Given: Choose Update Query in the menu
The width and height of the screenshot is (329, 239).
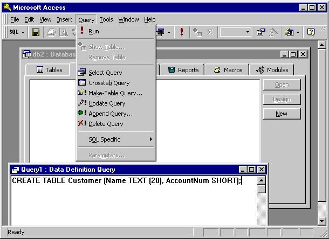Looking at the screenshot, I should click(116, 103).
